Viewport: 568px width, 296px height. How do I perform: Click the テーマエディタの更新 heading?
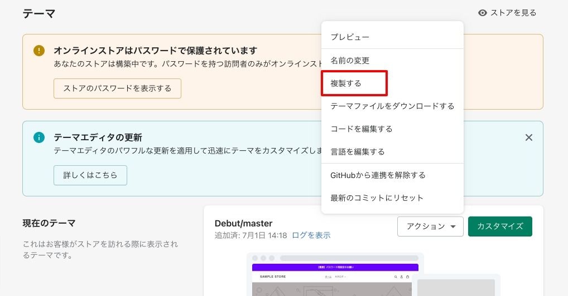click(98, 137)
